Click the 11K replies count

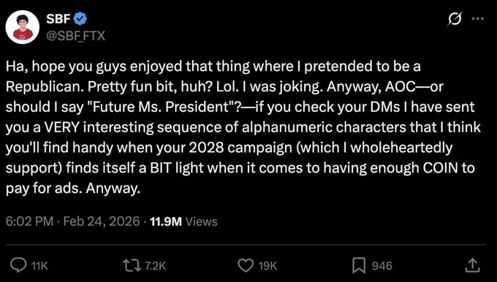tap(40, 266)
